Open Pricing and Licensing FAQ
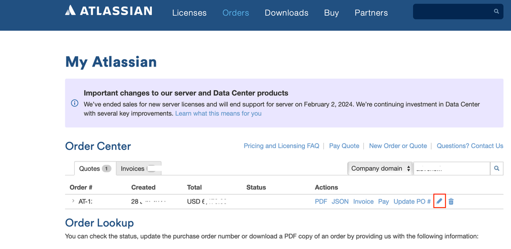 (x=281, y=146)
